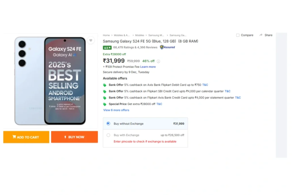Open Learn more about Protect Promise Fee

click(x=148, y=67)
